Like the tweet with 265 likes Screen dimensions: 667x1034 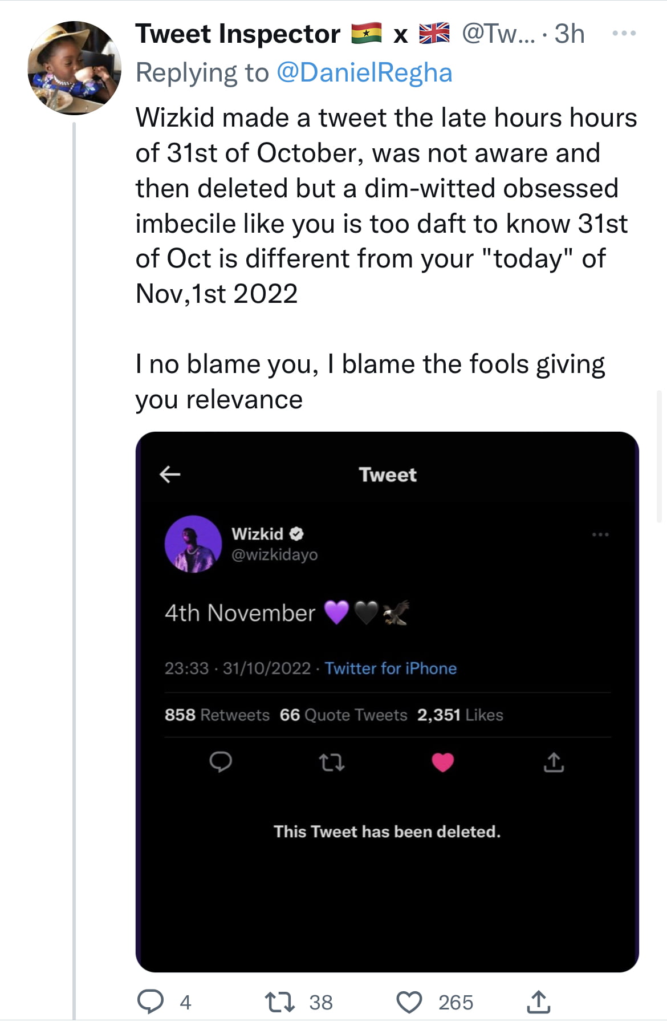tap(409, 1002)
